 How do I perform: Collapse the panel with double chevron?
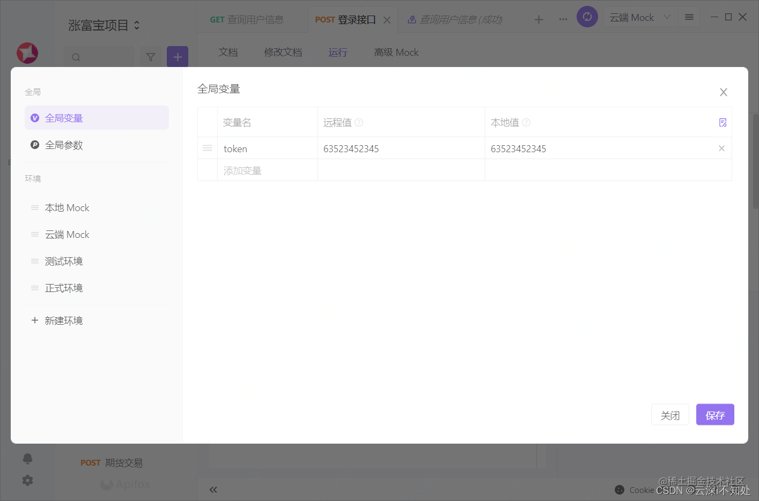[213, 489]
